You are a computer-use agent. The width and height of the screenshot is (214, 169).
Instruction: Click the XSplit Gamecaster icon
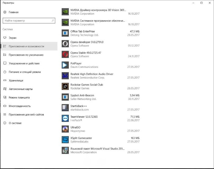(65, 140)
